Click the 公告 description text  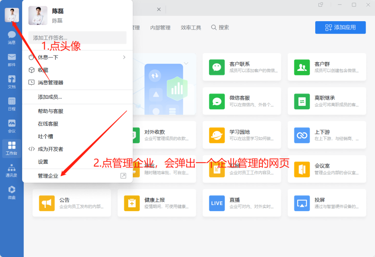[x=81, y=207]
